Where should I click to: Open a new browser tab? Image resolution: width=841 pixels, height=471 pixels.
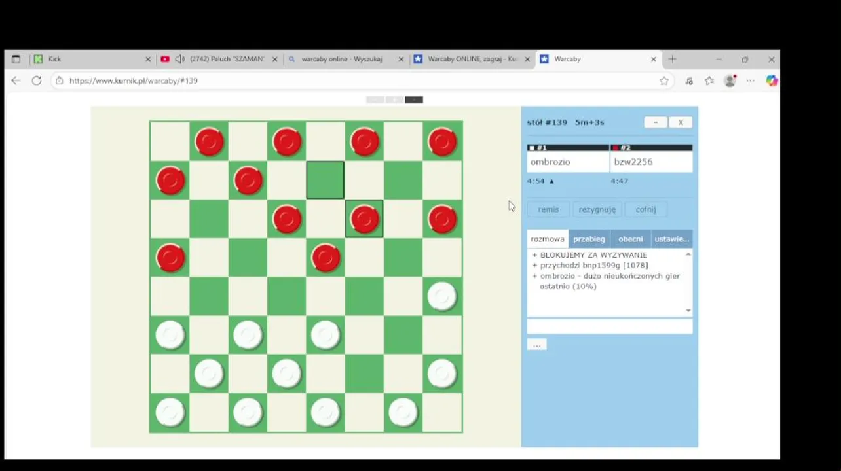tap(672, 59)
